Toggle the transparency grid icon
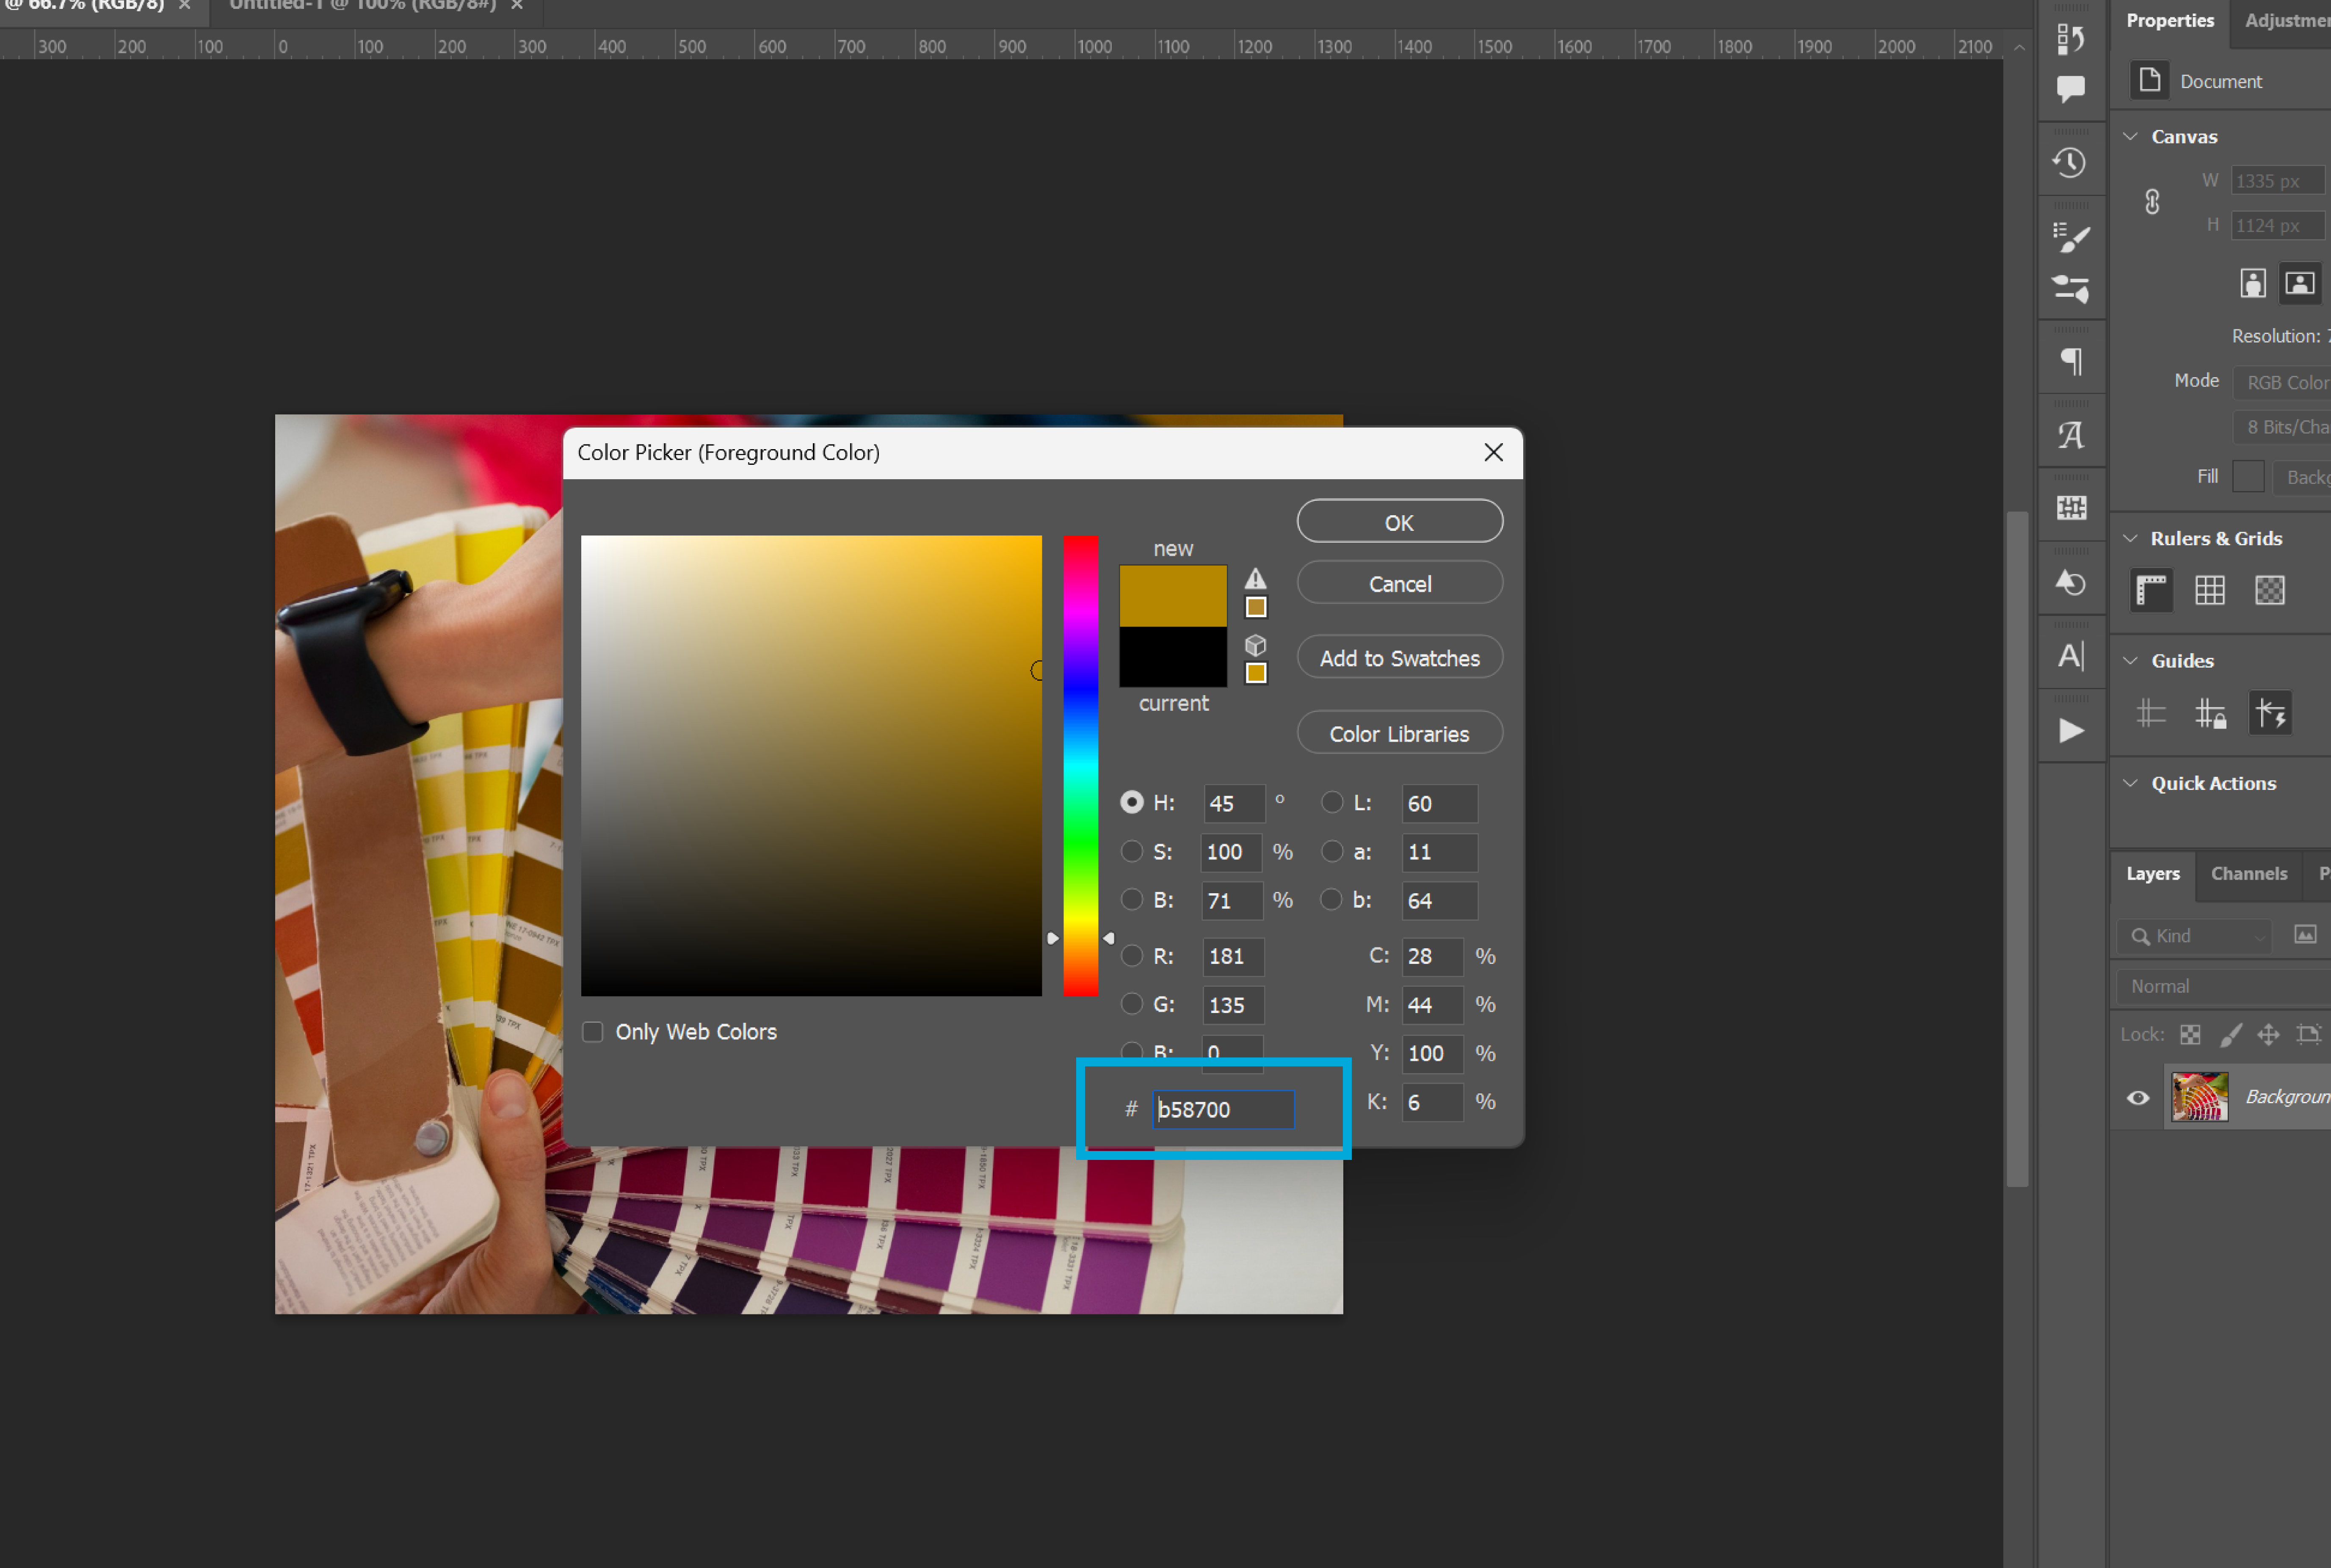Screen dimensions: 2331x1568 point(2270,590)
